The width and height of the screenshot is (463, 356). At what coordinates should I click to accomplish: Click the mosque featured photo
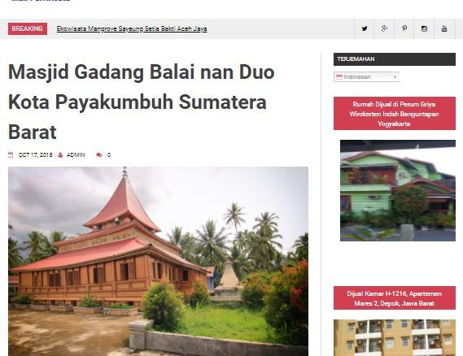159,262
